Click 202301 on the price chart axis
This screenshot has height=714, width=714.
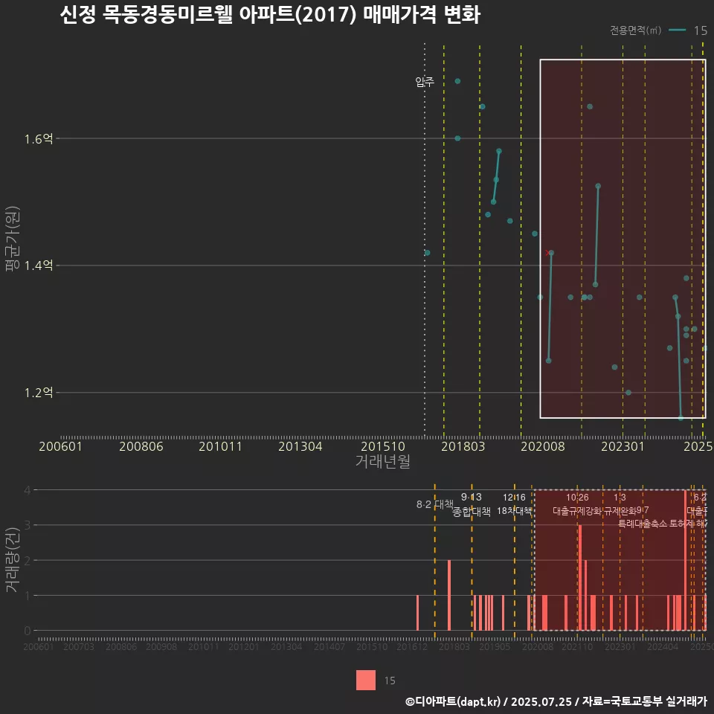click(x=623, y=446)
